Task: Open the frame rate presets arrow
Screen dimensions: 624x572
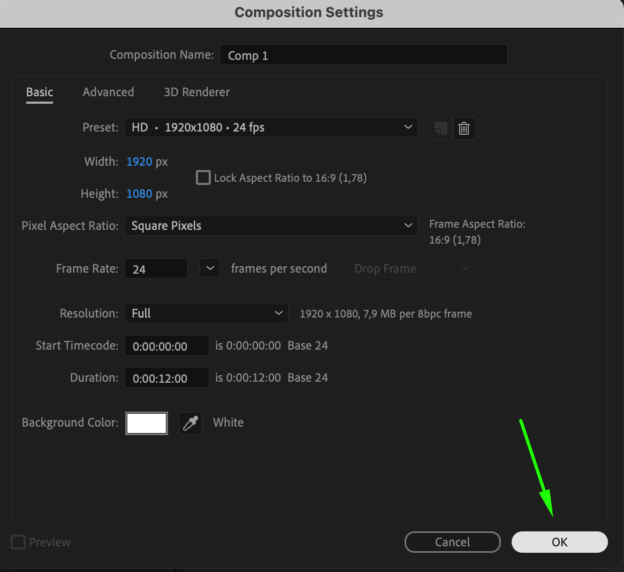Action: (210, 268)
